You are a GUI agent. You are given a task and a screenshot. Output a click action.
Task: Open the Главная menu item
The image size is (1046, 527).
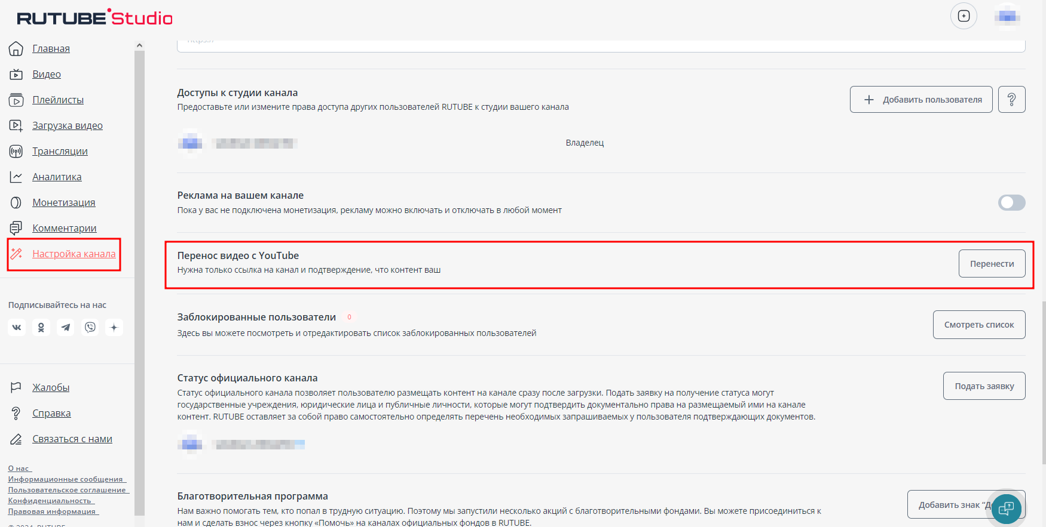coord(51,48)
